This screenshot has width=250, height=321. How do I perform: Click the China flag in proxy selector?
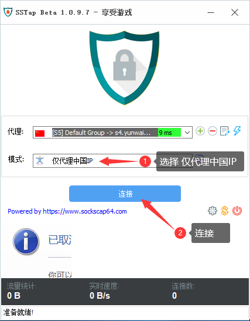coord(40,133)
